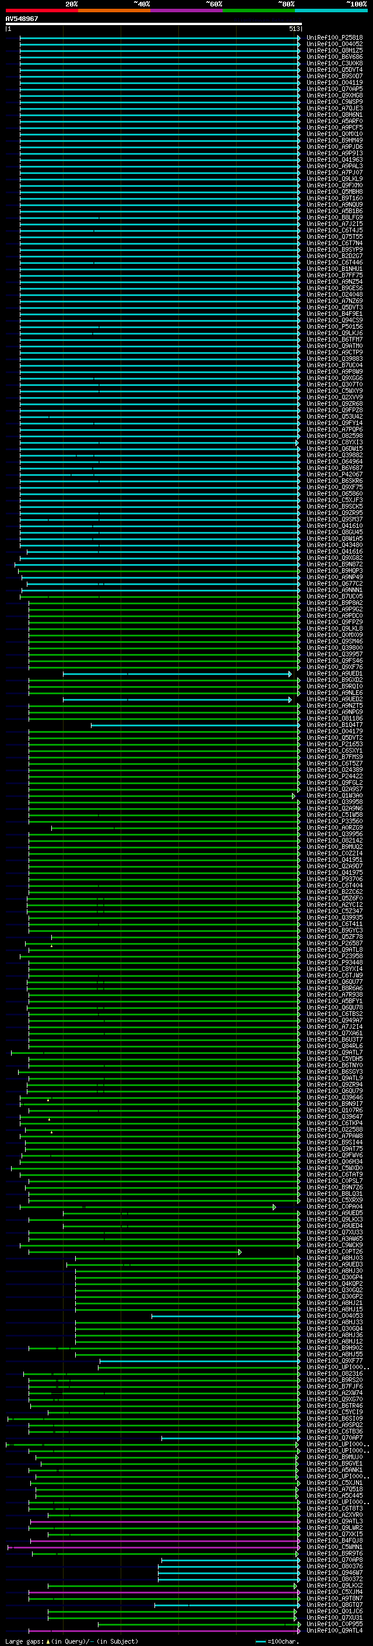Click the UniRef100_A7QJE3 label
Image resolution: width=373 pixels, height=1646 pixels.
tap(334, 109)
